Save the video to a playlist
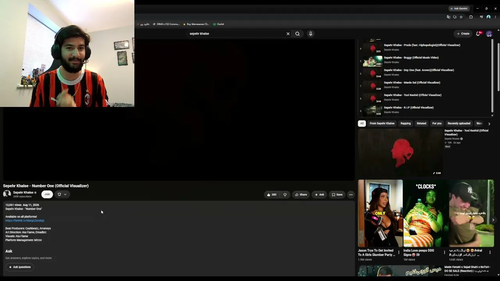500x281 pixels. pyautogui.click(x=337, y=194)
